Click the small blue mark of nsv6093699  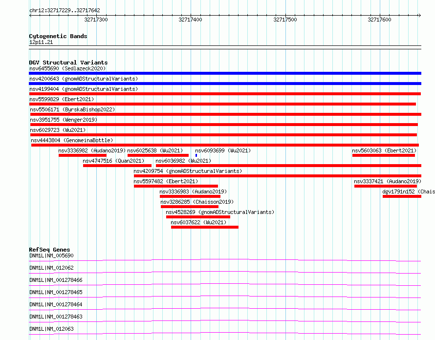196,155
